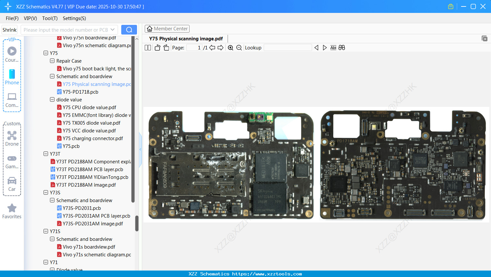This screenshot has height=277, width=491.
Task: Open the binoculars search mode
Action: (342, 47)
